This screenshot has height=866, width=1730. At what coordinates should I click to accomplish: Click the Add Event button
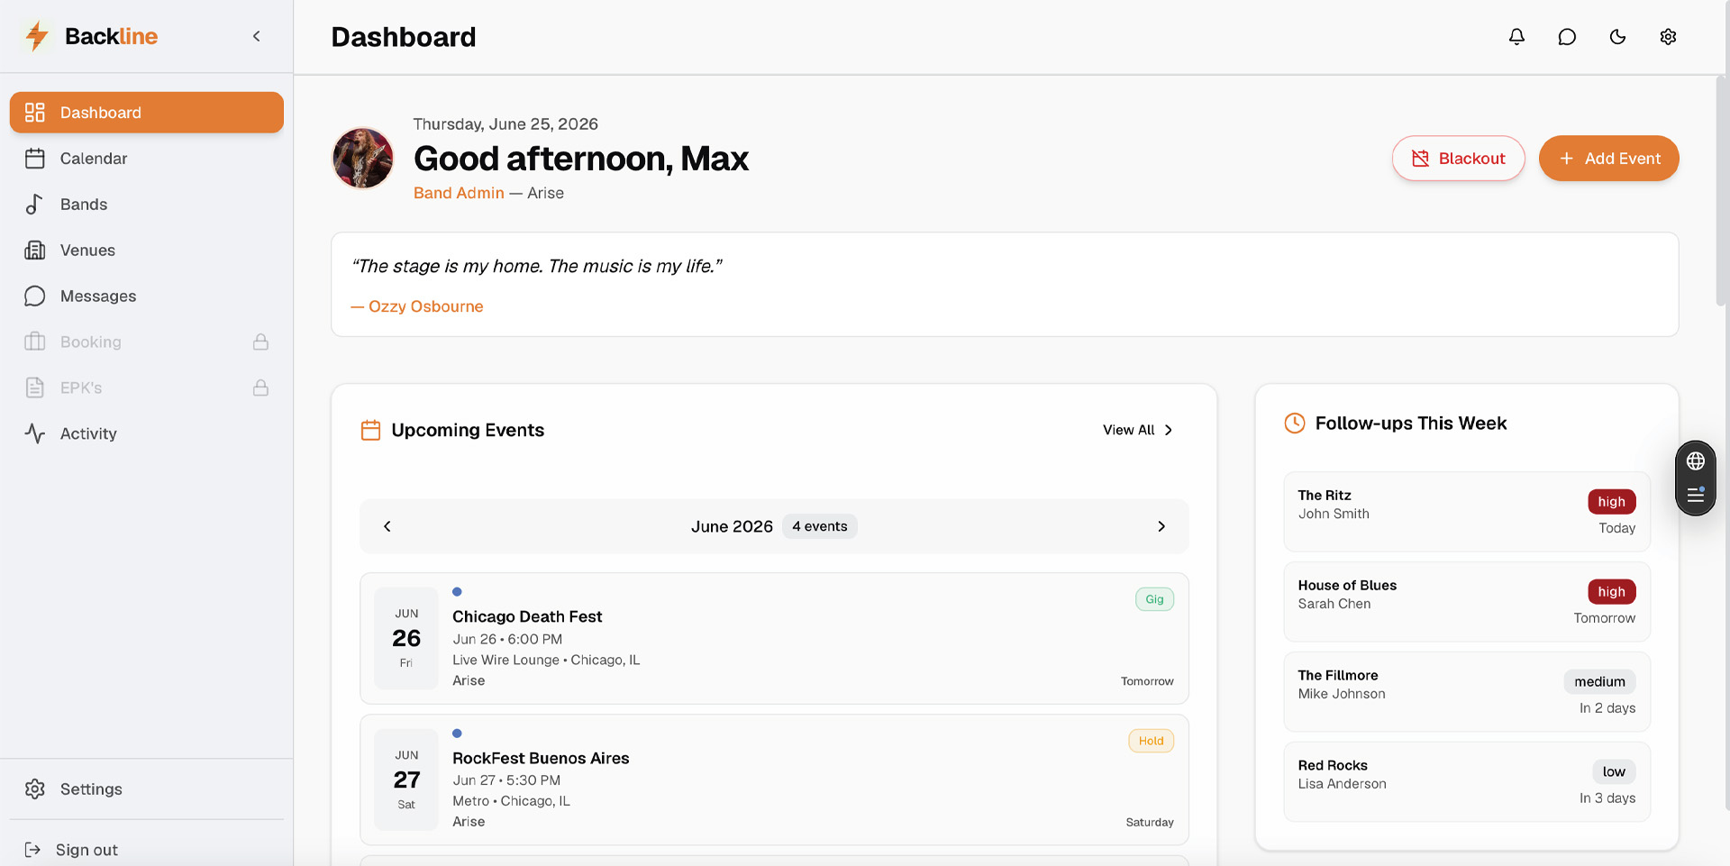[x=1608, y=159]
